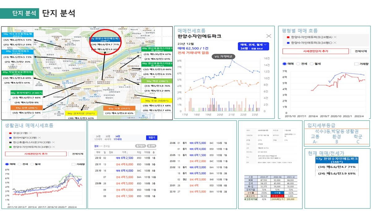This screenshot has width=376, height=211.
Task: Select the 정보 view toggle
Action: (x=96, y=146)
